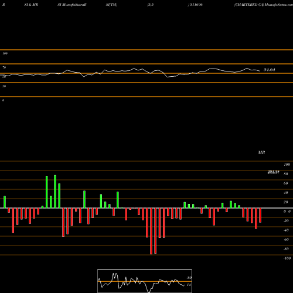Click the RSI axis label 30
293x293 pixels.
(4, 86)
